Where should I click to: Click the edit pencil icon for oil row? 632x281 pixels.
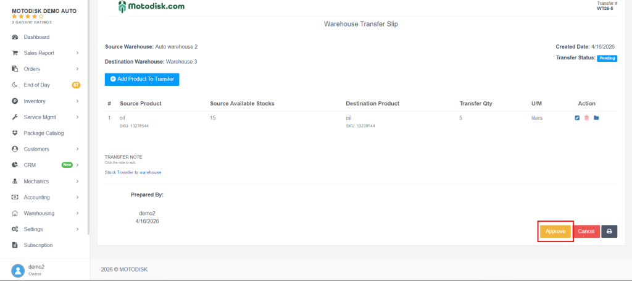click(x=577, y=118)
